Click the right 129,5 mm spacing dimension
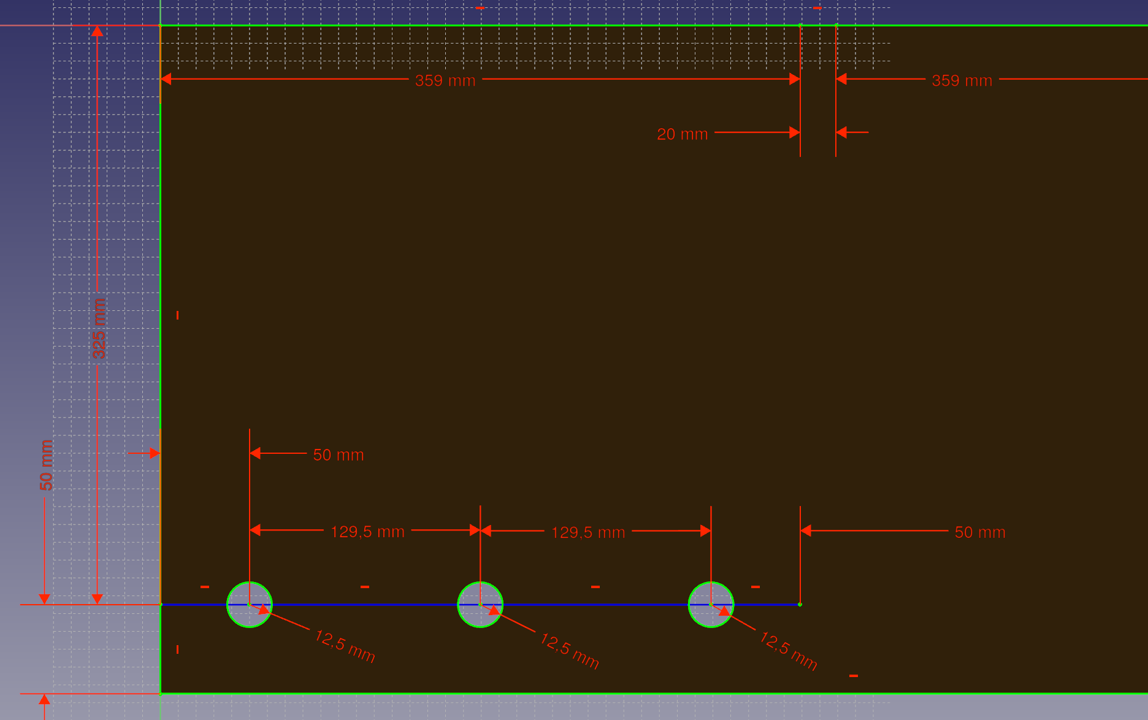The height and width of the screenshot is (720, 1148). (588, 532)
